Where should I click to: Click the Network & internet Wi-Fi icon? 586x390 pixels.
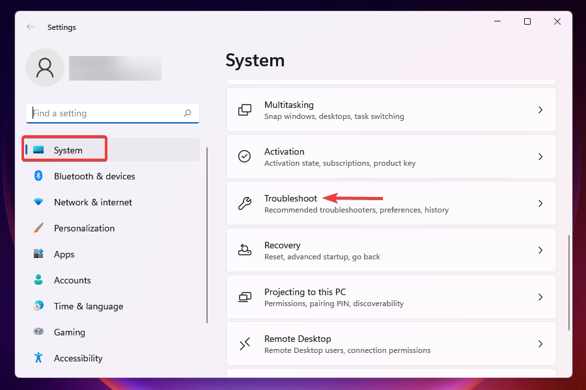click(x=38, y=202)
